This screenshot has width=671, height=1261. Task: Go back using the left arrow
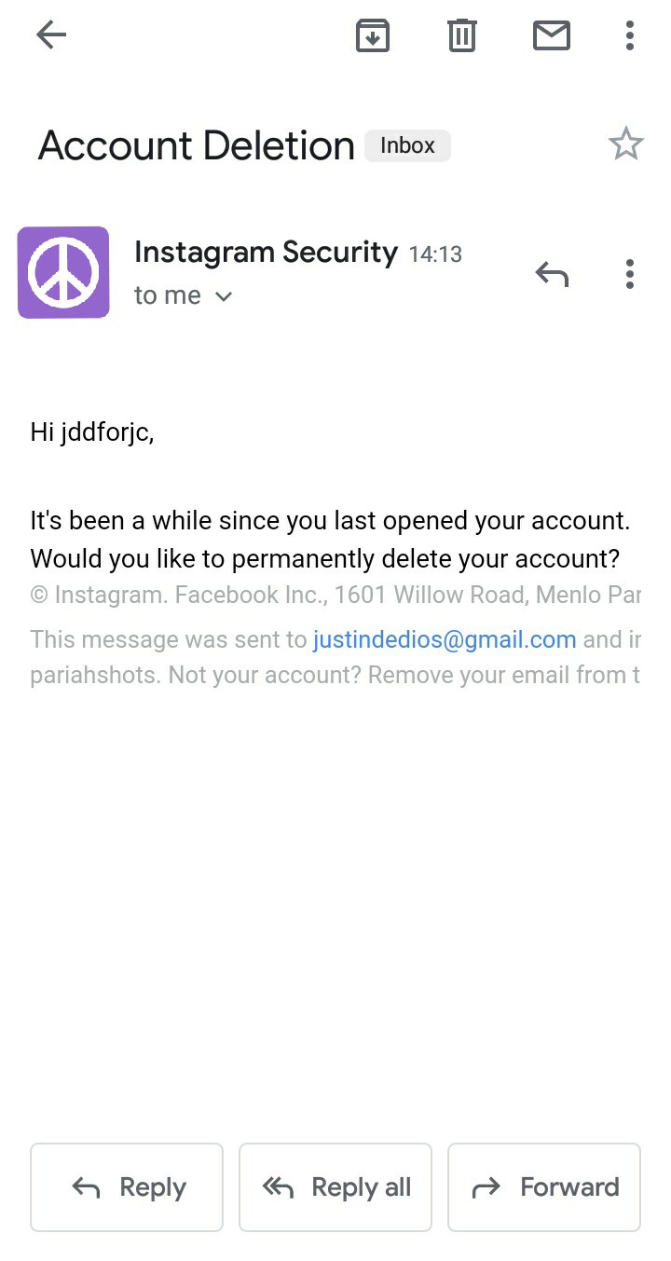(51, 35)
